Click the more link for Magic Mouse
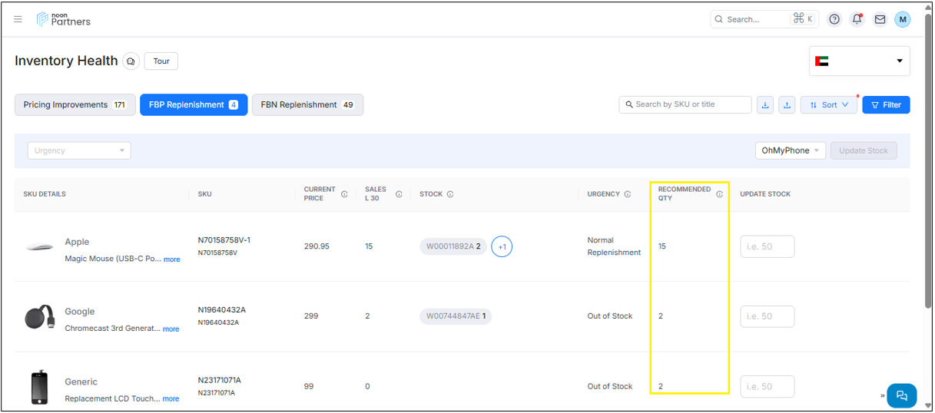935x413 pixels. coord(172,259)
